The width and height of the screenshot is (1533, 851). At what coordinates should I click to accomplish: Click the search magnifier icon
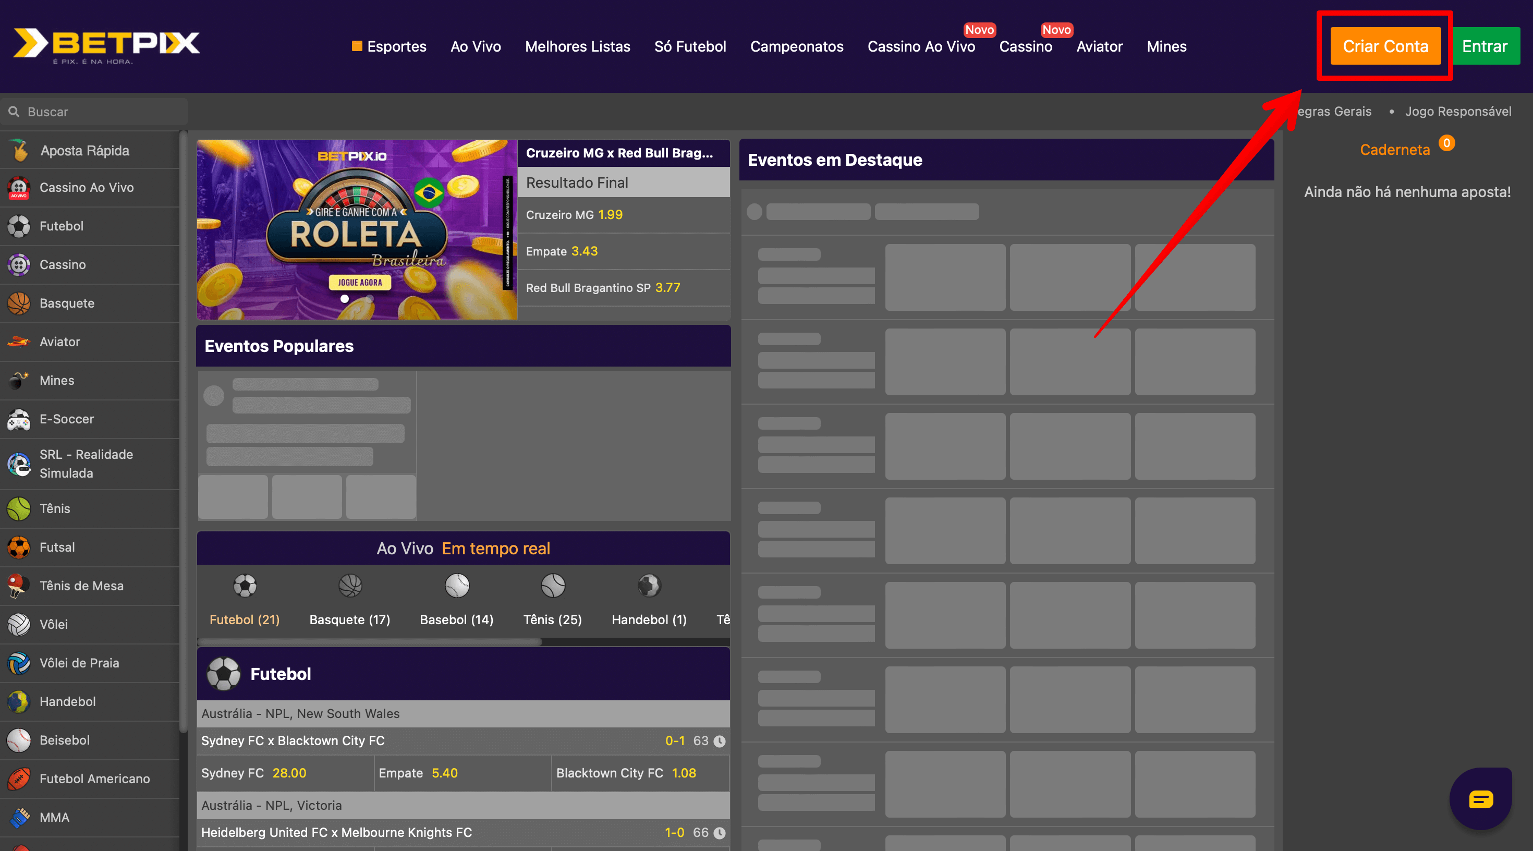pos(14,111)
